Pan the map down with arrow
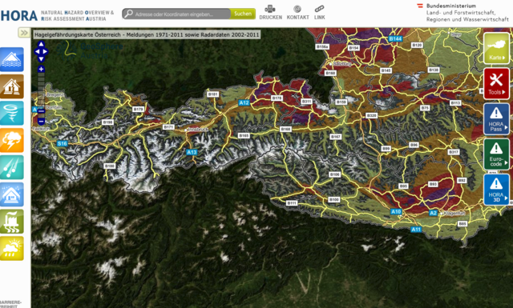 (41, 58)
